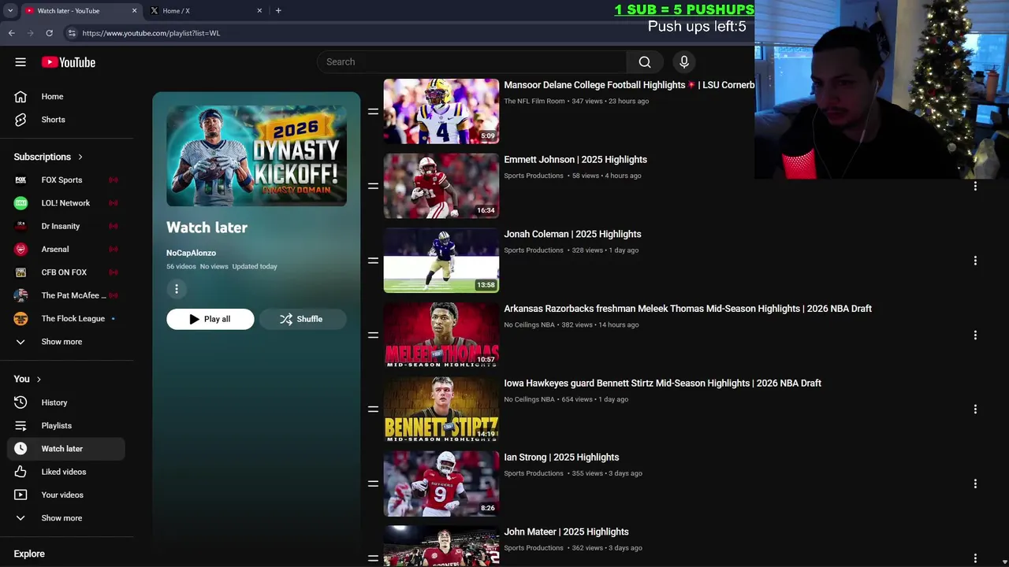Screen dimensions: 1009x567
Task: Click the drag handle for Mansoor Delane video
Action: [373, 112]
